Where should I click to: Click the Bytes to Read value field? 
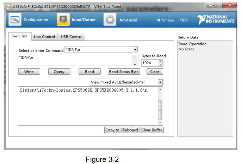coord(150,63)
